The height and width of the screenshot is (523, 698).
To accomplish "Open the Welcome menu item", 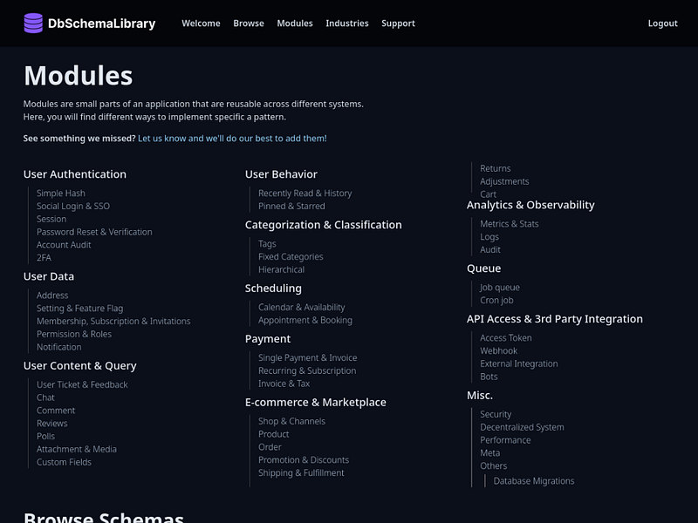I will point(201,24).
